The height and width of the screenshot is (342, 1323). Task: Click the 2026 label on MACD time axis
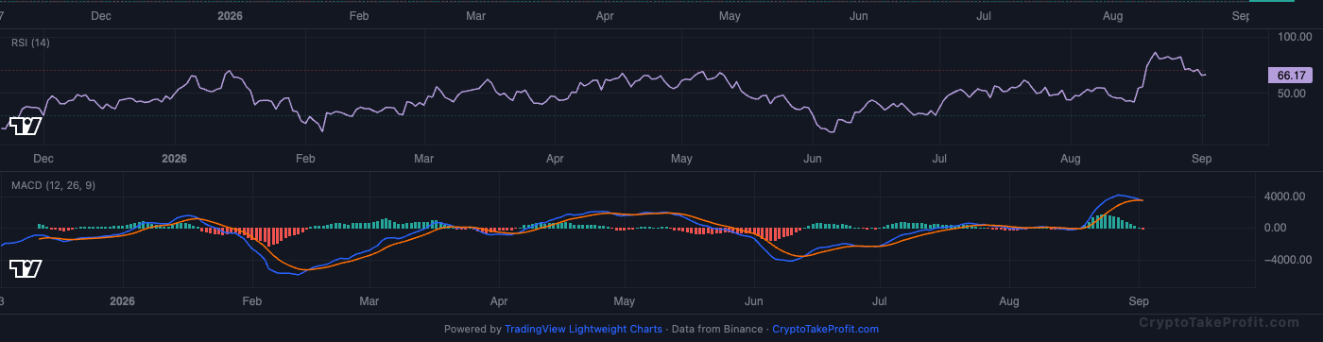(x=123, y=301)
